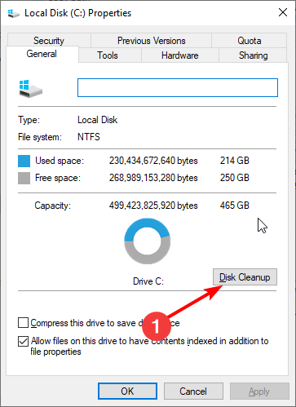Select the General tab
Viewport: 296px width, 407px height.
point(42,54)
